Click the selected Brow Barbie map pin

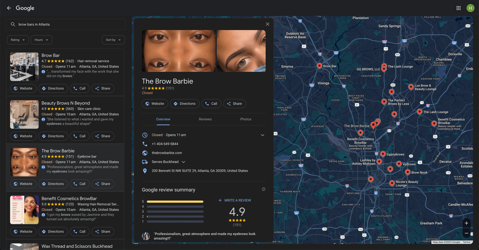(x=373, y=125)
